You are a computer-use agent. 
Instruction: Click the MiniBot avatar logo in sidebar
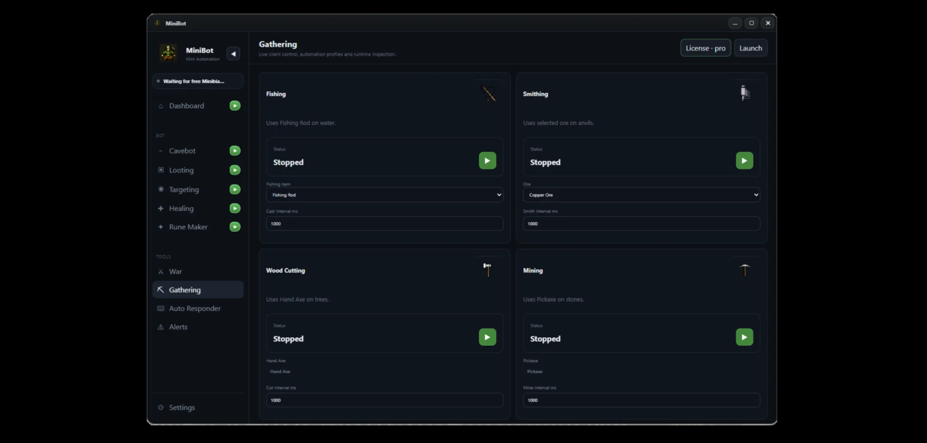pos(168,53)
